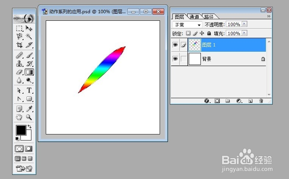Open the layers panel flyout menu arrows

pos(269,16)
